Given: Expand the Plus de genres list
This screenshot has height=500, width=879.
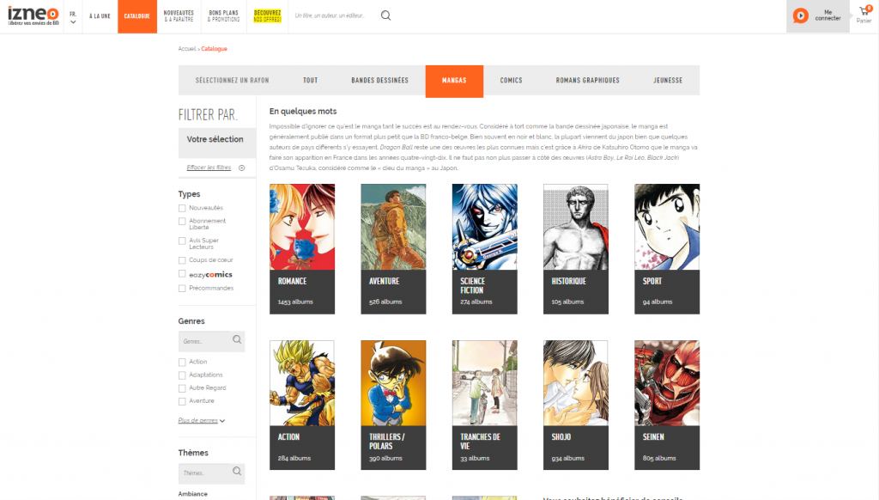Looking at the screenshot, I should point(199,419).
